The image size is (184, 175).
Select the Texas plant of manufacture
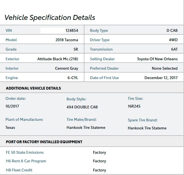coord(10,127)
